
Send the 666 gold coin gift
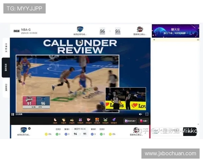(106, 120)
